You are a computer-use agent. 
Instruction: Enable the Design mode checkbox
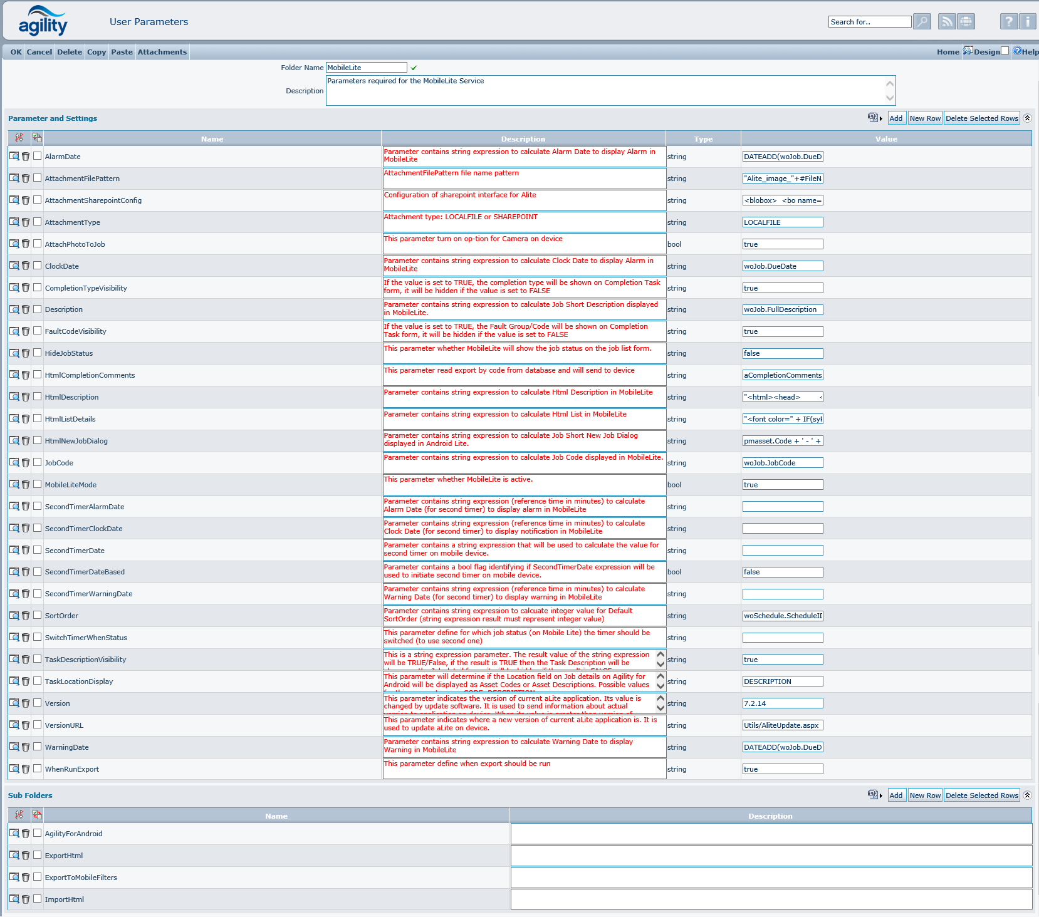click(1005, 51)
